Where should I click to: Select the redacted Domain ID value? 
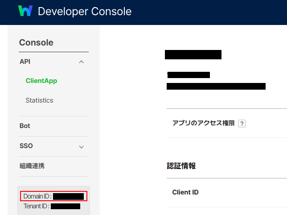click(x=68, y=196)
